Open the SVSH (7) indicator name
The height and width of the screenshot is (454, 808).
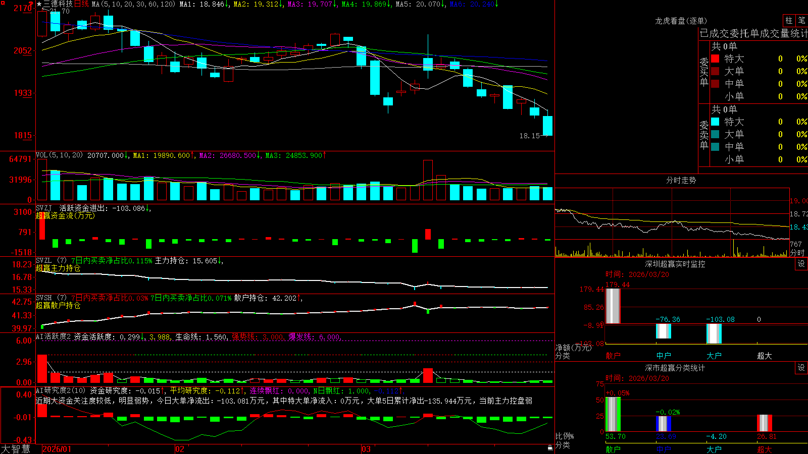tap(52, 298)
